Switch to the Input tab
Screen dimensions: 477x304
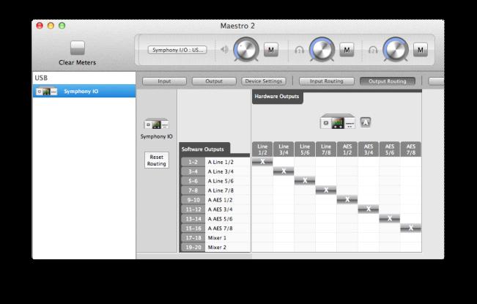click(x=164, y=81)
